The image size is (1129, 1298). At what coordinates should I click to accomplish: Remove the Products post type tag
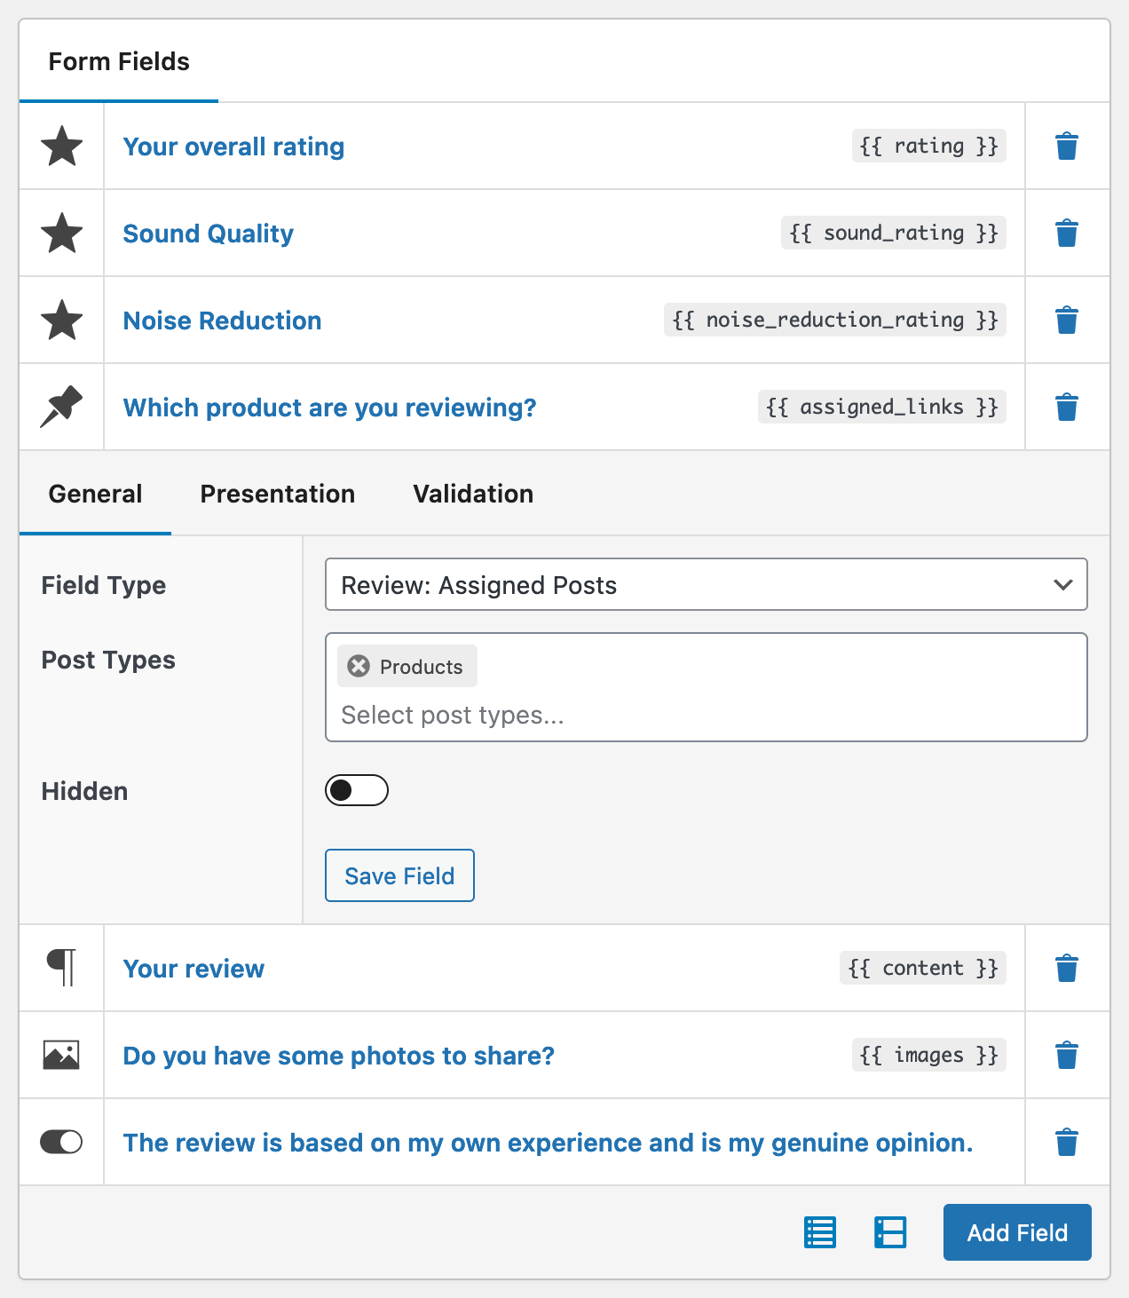coord(358,666)
